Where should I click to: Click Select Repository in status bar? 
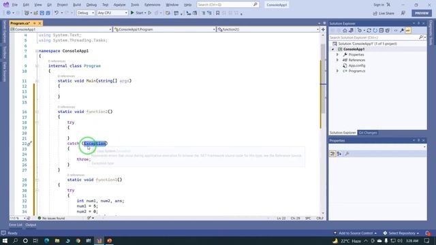[x=401, y=233]
